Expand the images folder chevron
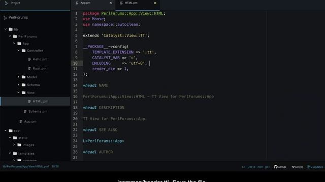Screen dimensions: 325x182 point(14,145)
